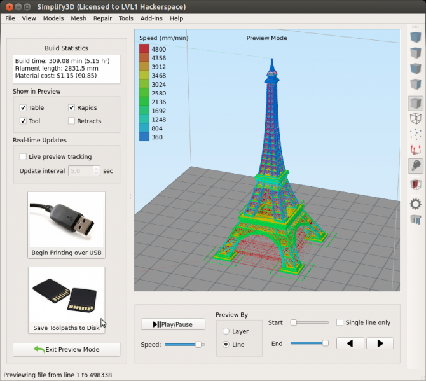Show point cloud rendering icon
This screenshot has height=381, width=426.
[x=415, y=134]
